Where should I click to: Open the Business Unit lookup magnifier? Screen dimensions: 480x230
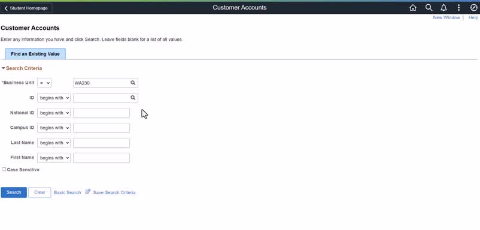click(133, 83)
